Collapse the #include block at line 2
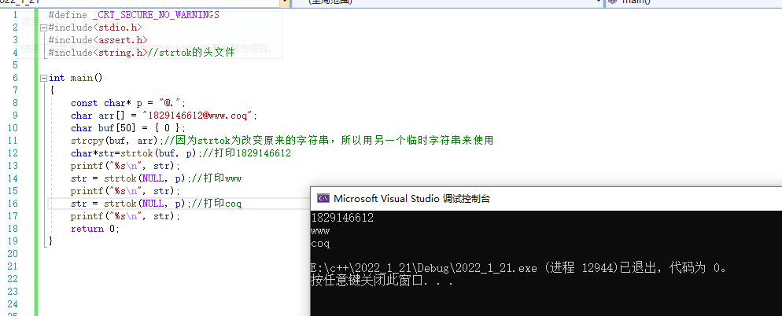This screenshot has width=782, height=316. tap(43, 28)
